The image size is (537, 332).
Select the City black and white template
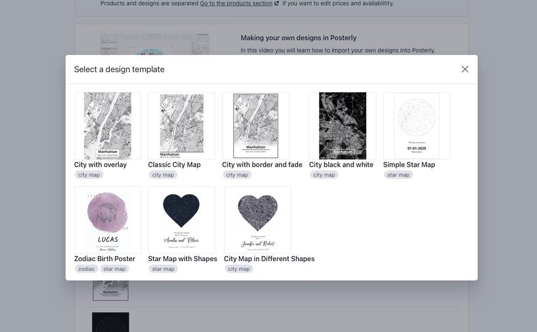[x=342, y=126]
